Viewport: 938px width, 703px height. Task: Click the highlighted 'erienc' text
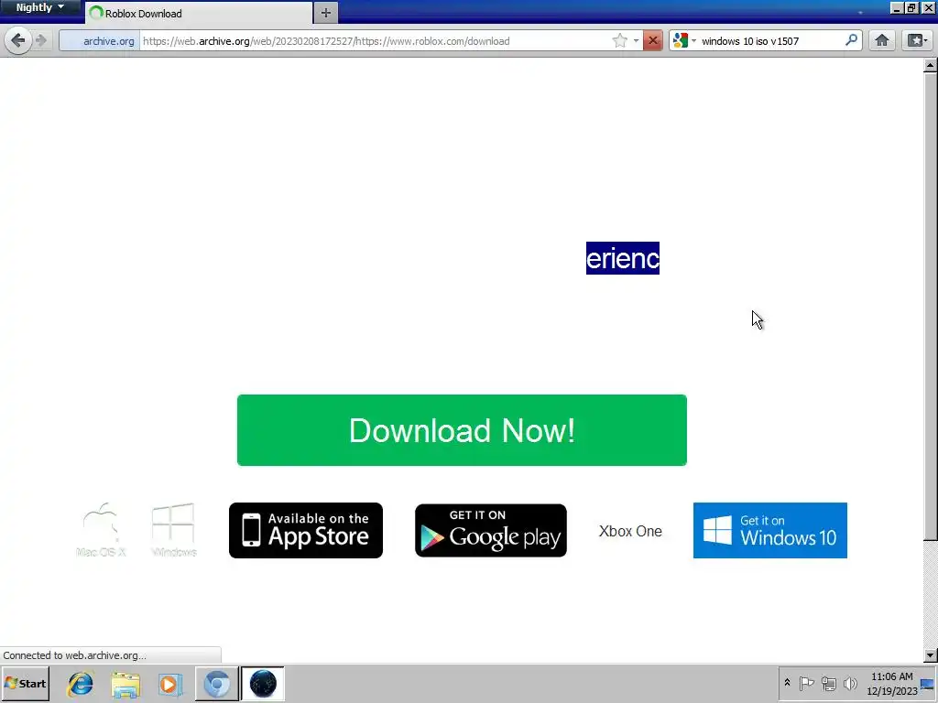pos(623,258)
